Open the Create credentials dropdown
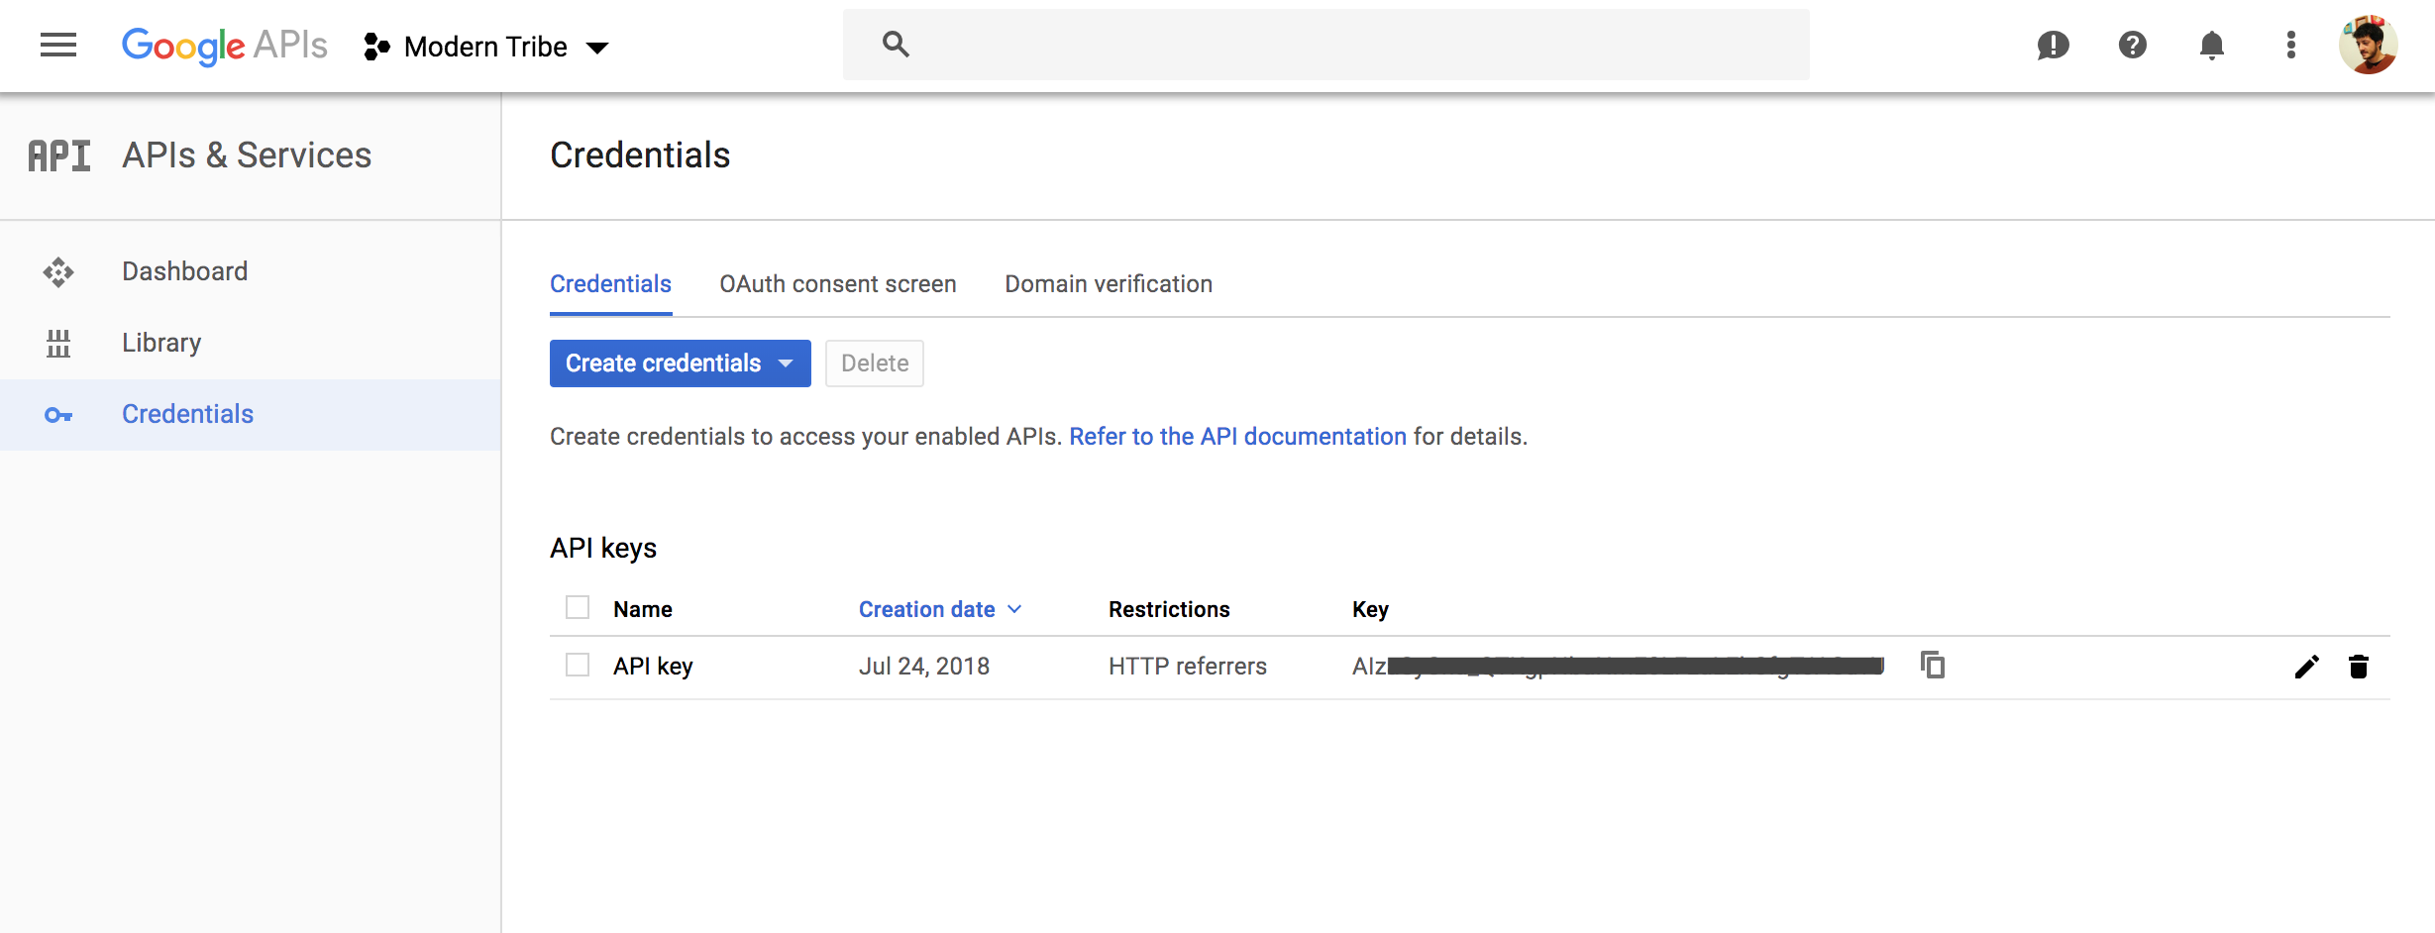This screenshot has width=2435, height=933. pyautogui.click(x=680, y=363)
